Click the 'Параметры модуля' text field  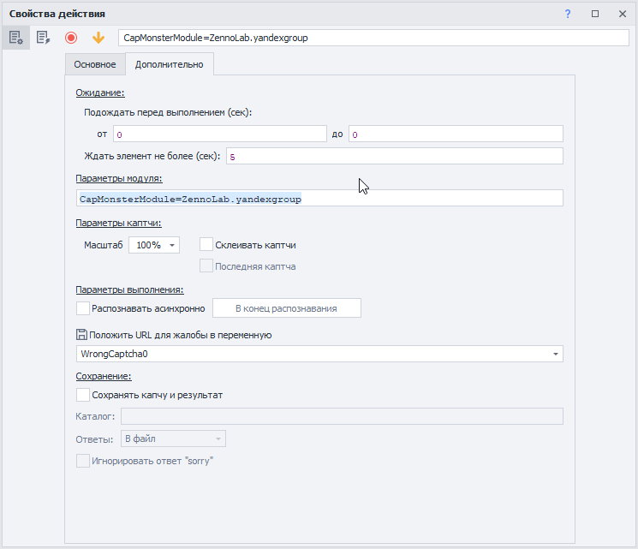click(x=319, y=199)
